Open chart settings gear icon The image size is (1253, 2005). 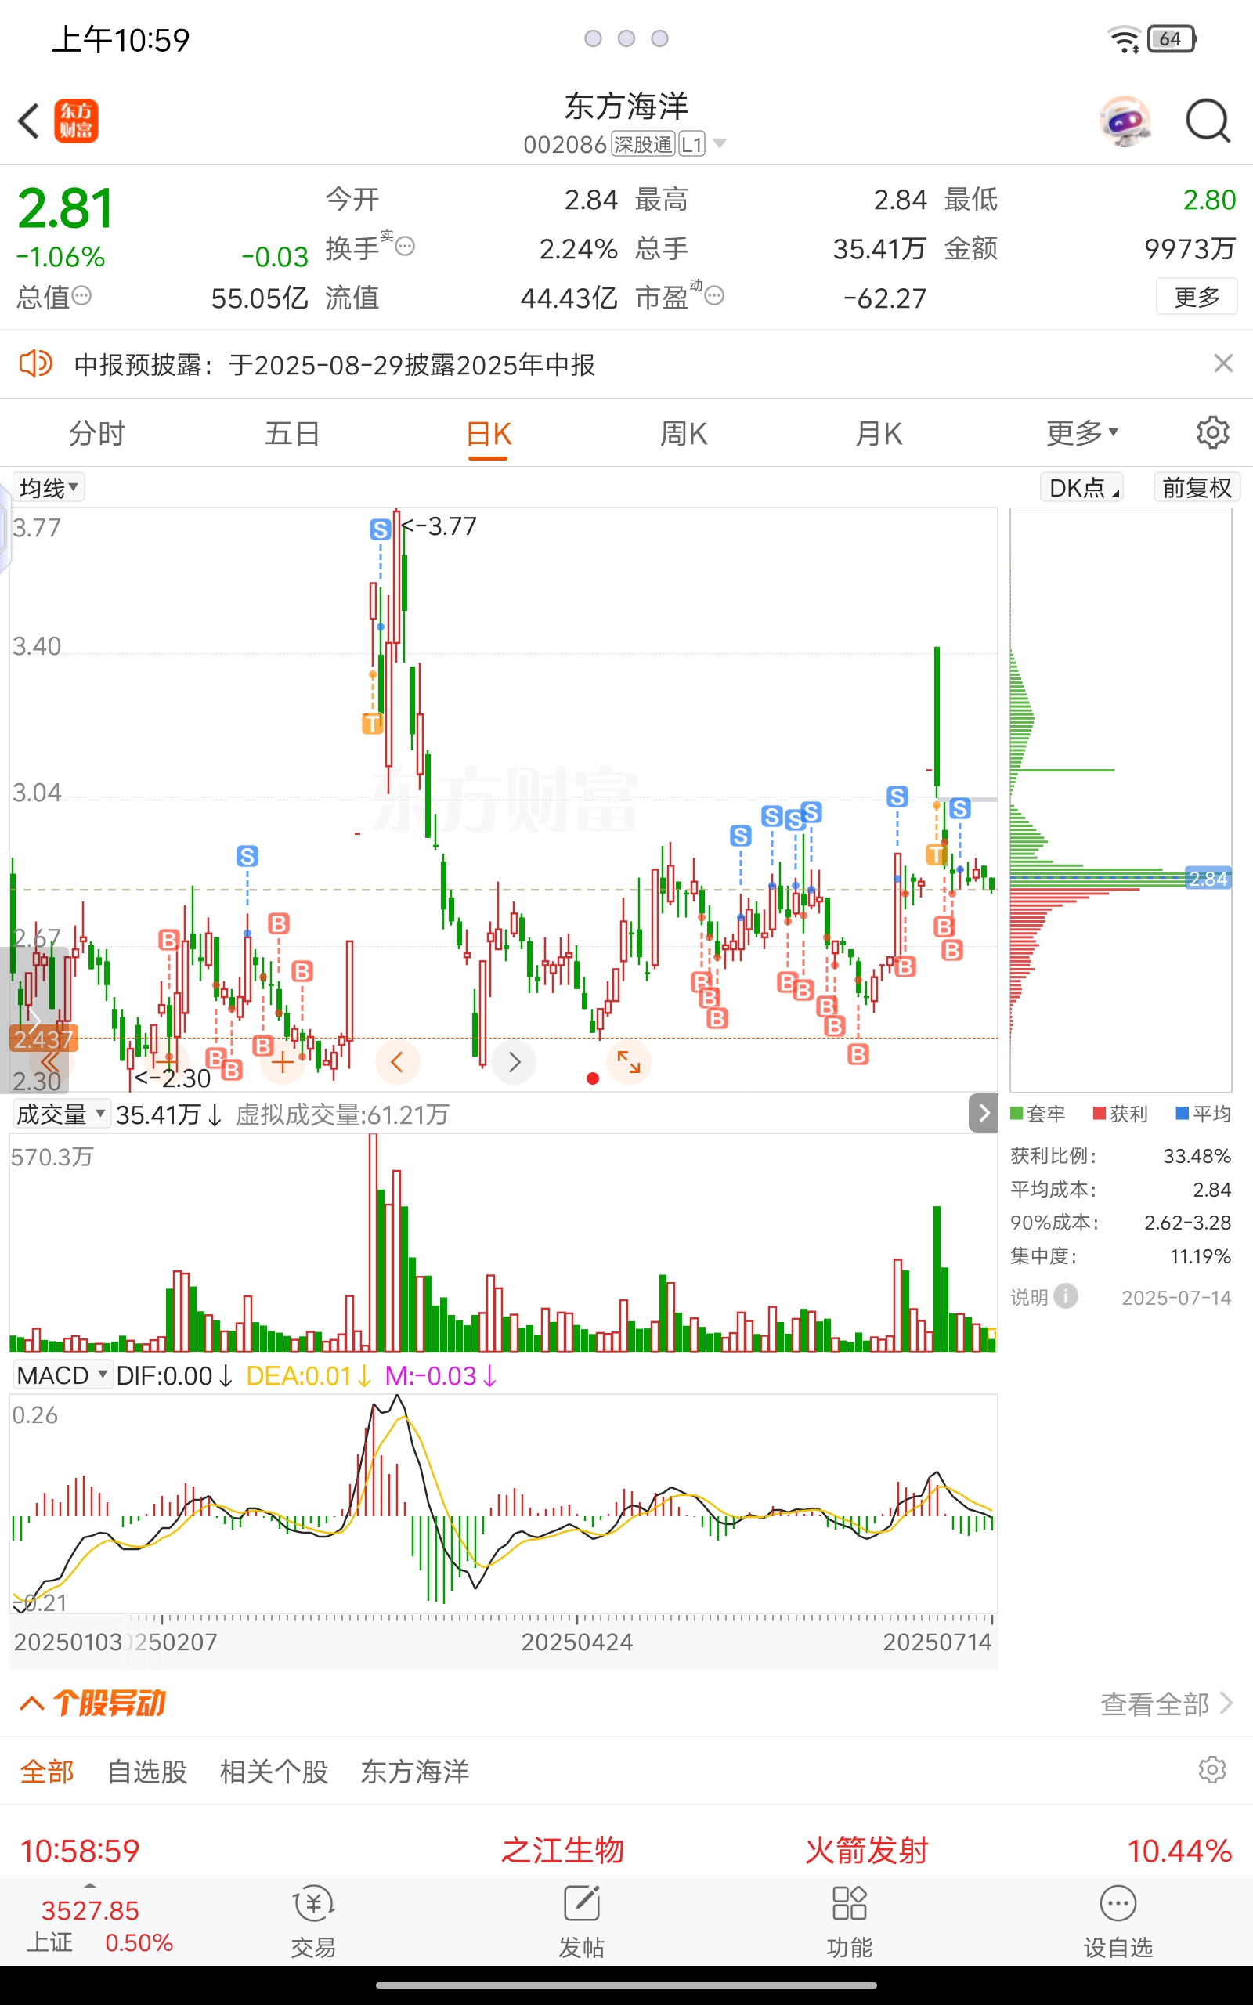point(1212,432)
